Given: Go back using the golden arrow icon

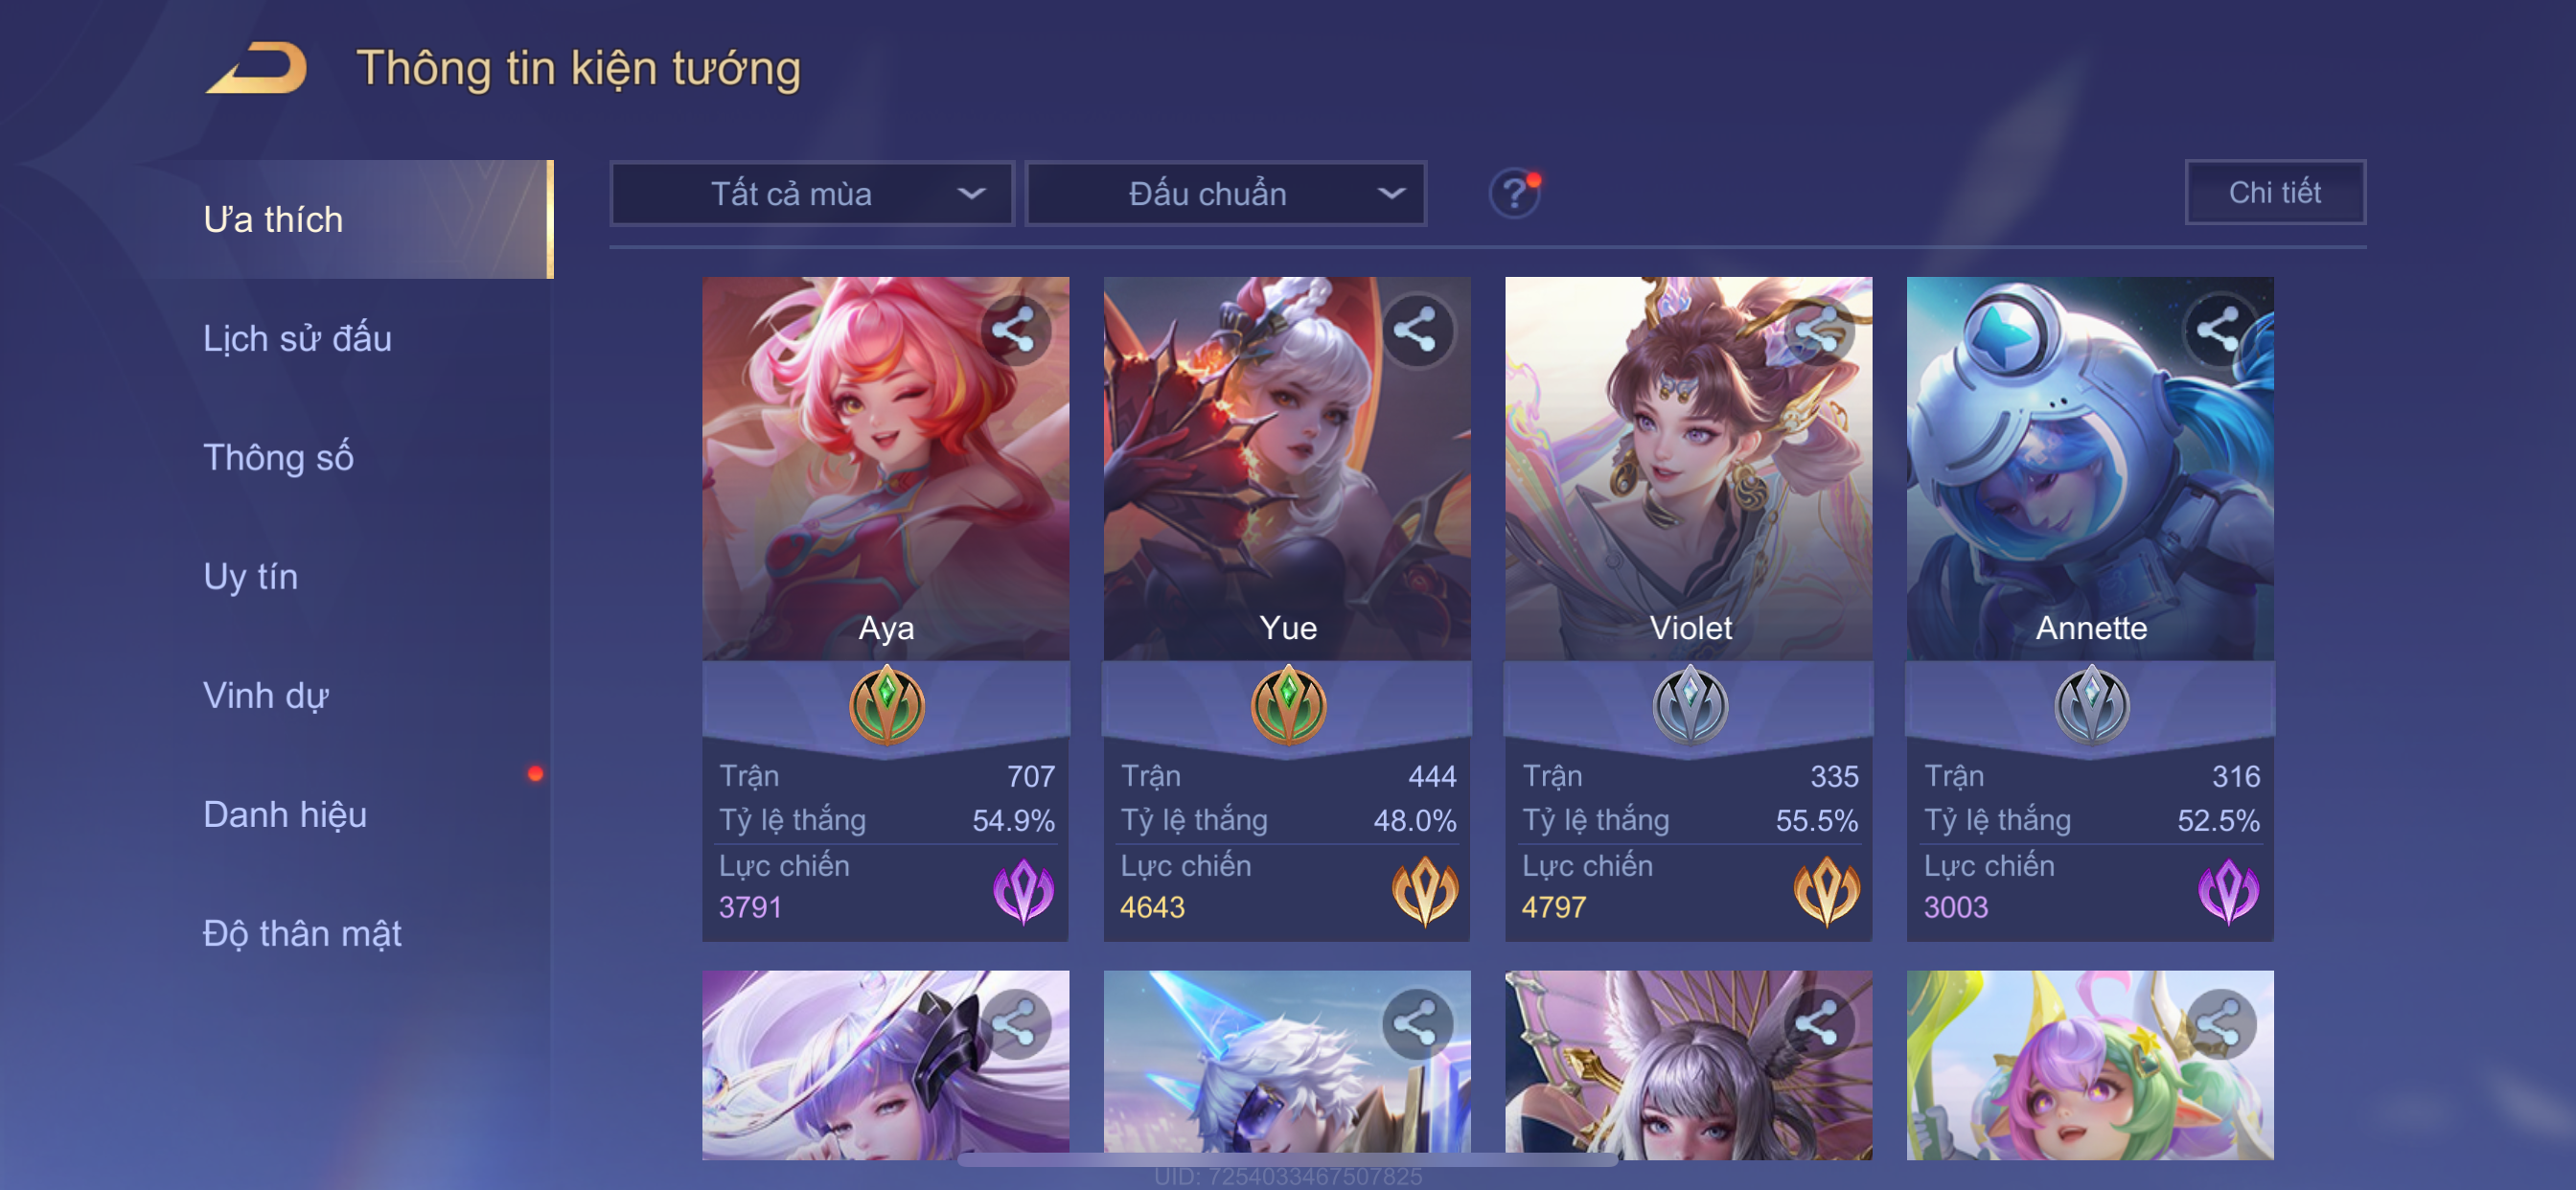Looking at the screenshot, I should coord(257,68).
